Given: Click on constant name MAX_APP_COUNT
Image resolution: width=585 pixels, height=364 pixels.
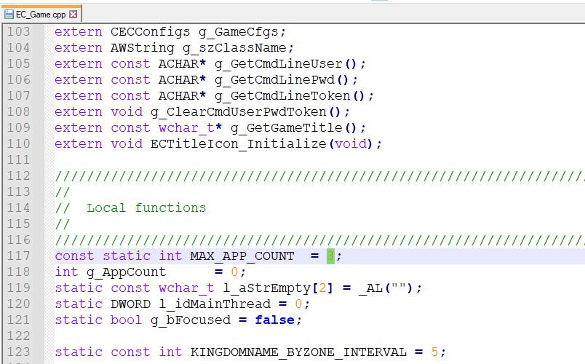Looking at the screenshot, I should 242,256.
